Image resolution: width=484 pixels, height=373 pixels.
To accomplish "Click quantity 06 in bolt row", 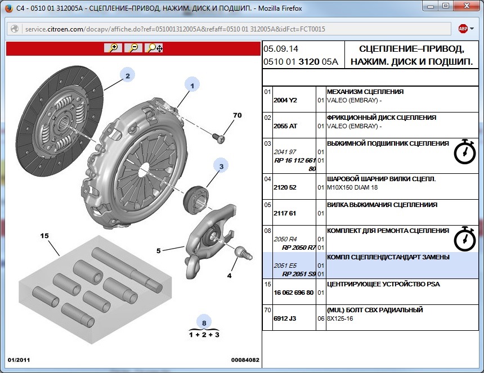I will (x=321, y=318).
